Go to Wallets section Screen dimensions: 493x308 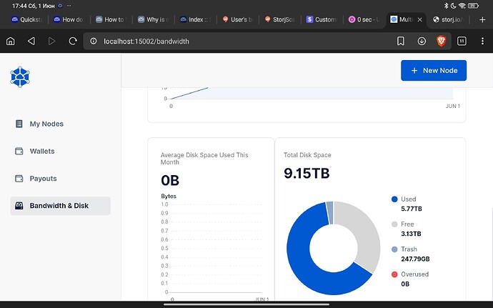(41, 151)
